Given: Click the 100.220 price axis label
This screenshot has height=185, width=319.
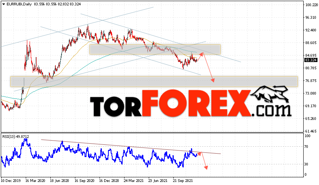Looking at the screenshot, I should point(311,5).
